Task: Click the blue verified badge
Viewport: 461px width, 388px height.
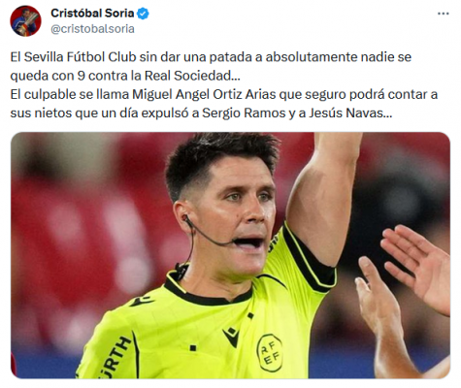Action: [x=144, y=14]
